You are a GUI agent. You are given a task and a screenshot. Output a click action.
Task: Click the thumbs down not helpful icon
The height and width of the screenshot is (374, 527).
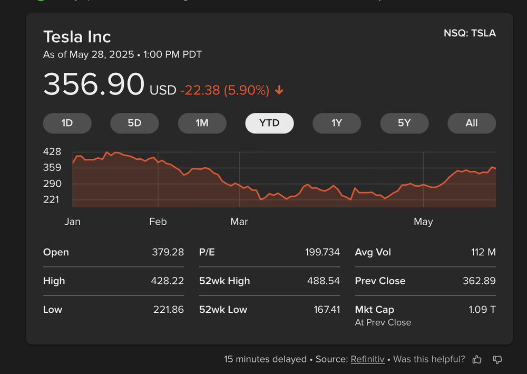[497, 360]
